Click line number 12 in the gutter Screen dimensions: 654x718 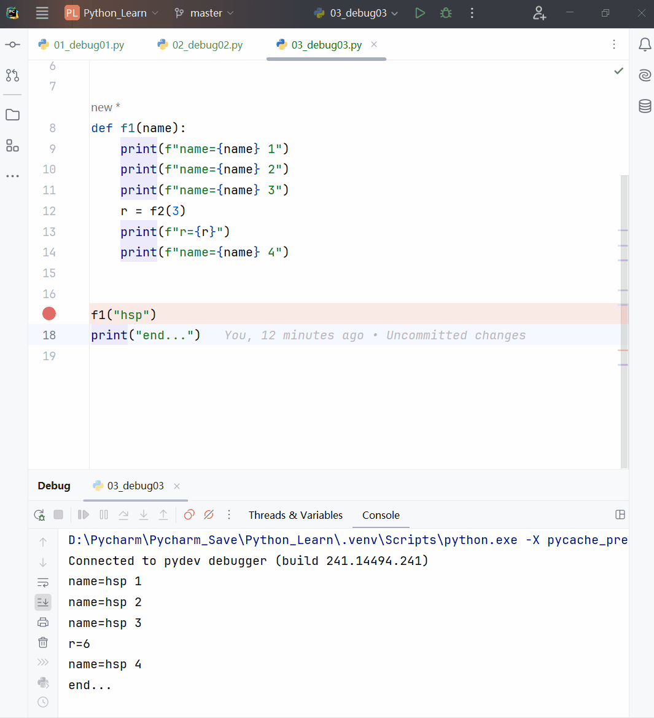click(x=49, y=211)
